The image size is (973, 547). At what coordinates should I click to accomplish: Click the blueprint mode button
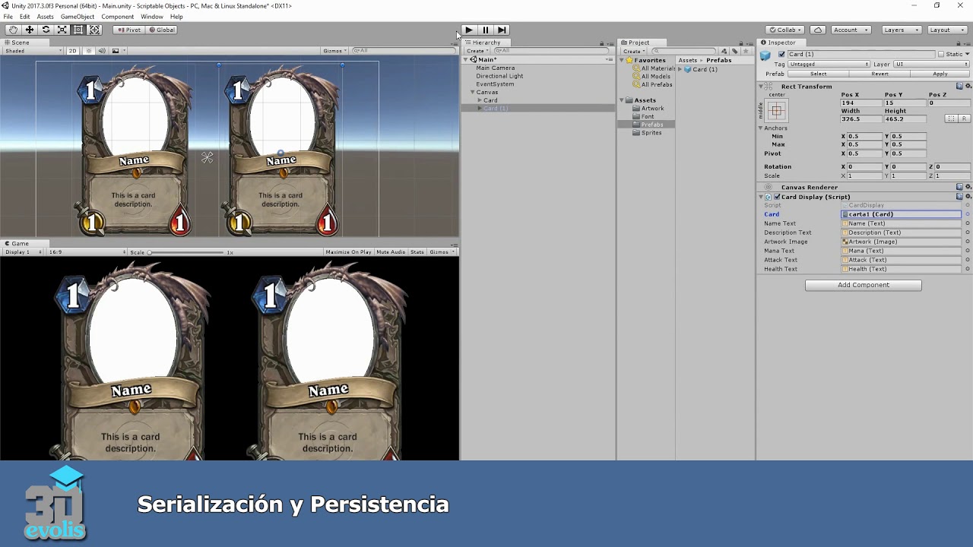pyautogui.click(x=950, y=119)
